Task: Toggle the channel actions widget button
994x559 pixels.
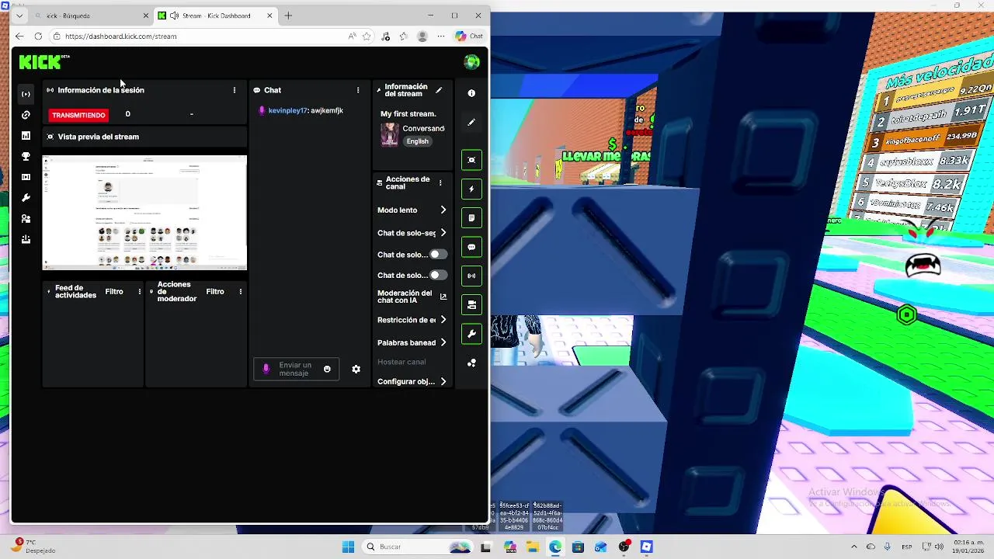Action: point(471,305)
